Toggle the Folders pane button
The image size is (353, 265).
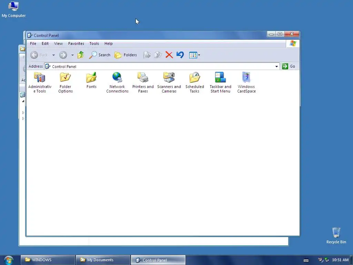(125, 55)
